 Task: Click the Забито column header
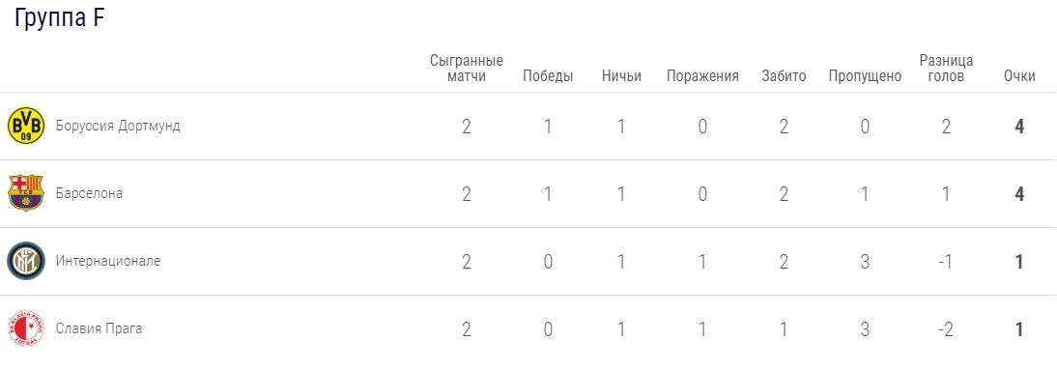click(784, 76)
